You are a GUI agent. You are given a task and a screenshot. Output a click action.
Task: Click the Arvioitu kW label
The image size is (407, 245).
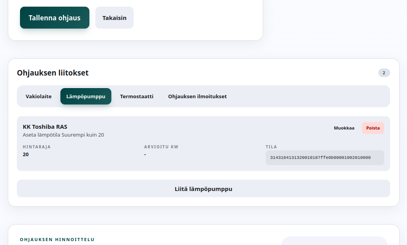point(161,147)
